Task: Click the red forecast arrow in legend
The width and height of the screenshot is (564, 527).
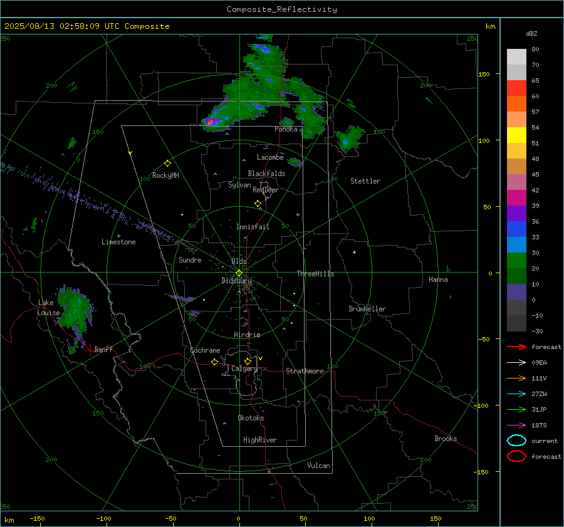Action: (516, 347)
